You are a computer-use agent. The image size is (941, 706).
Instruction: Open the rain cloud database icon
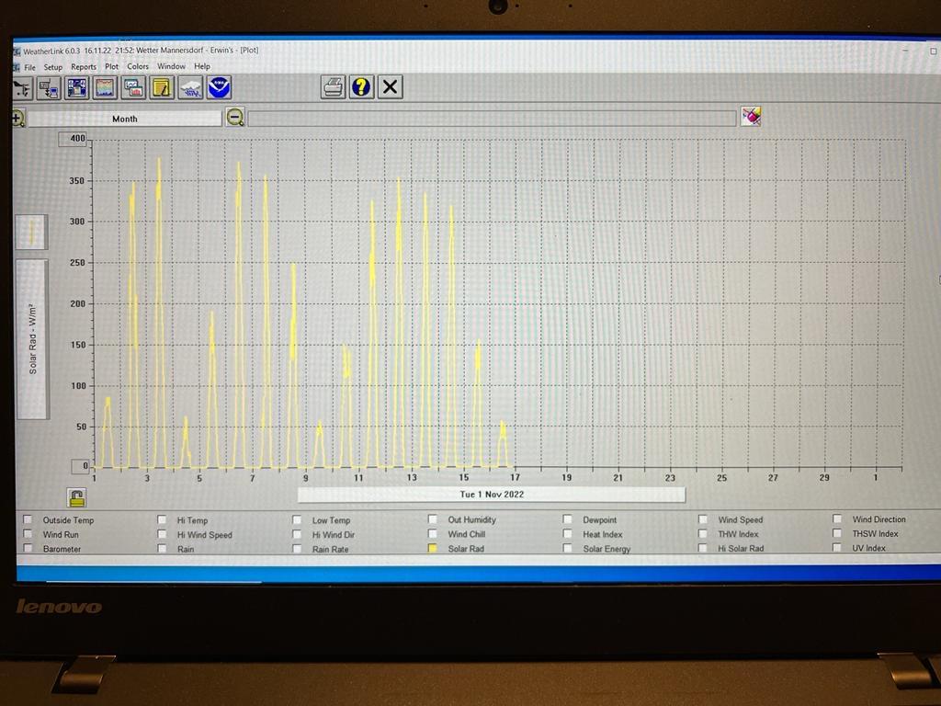pos(190,87)
